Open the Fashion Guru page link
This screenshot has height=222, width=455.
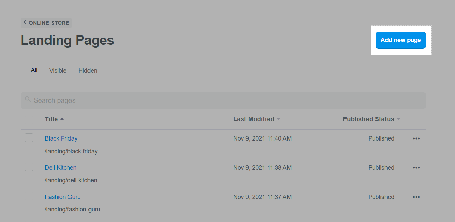tap(63, 197)
